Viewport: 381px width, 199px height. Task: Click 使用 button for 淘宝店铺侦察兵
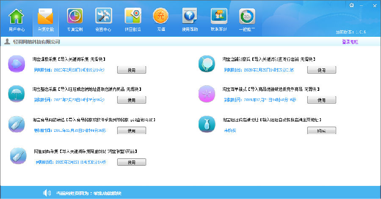coord(321,70)
